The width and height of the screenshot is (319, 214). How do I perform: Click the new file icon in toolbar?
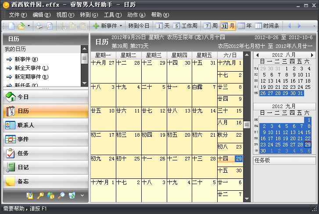(x=11, y=26)
